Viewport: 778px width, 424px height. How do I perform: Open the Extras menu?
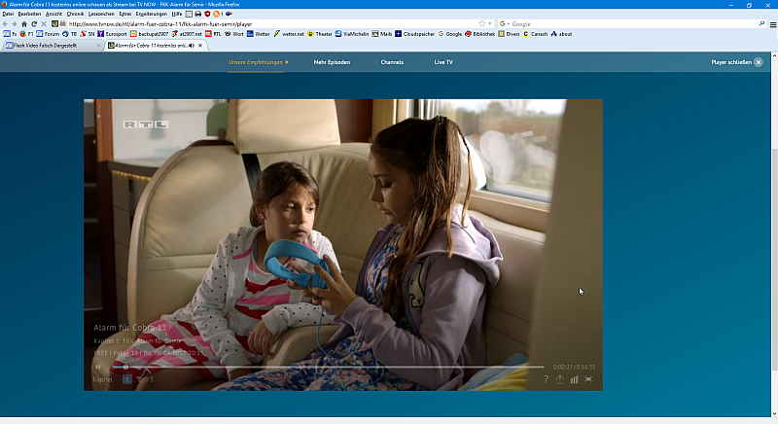pos(125,14)
